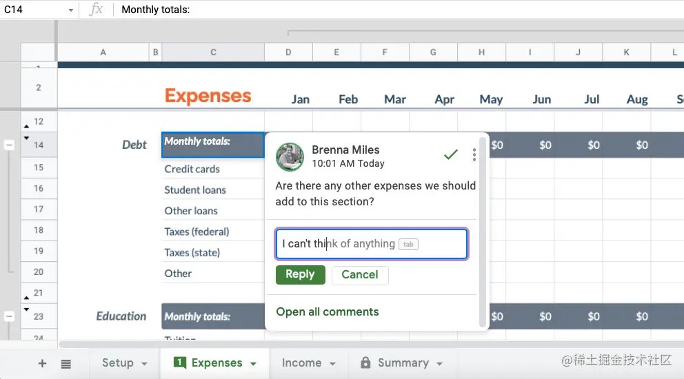
Task: Click the 10:01 AM Today timestamp
Action: (348, 163)
